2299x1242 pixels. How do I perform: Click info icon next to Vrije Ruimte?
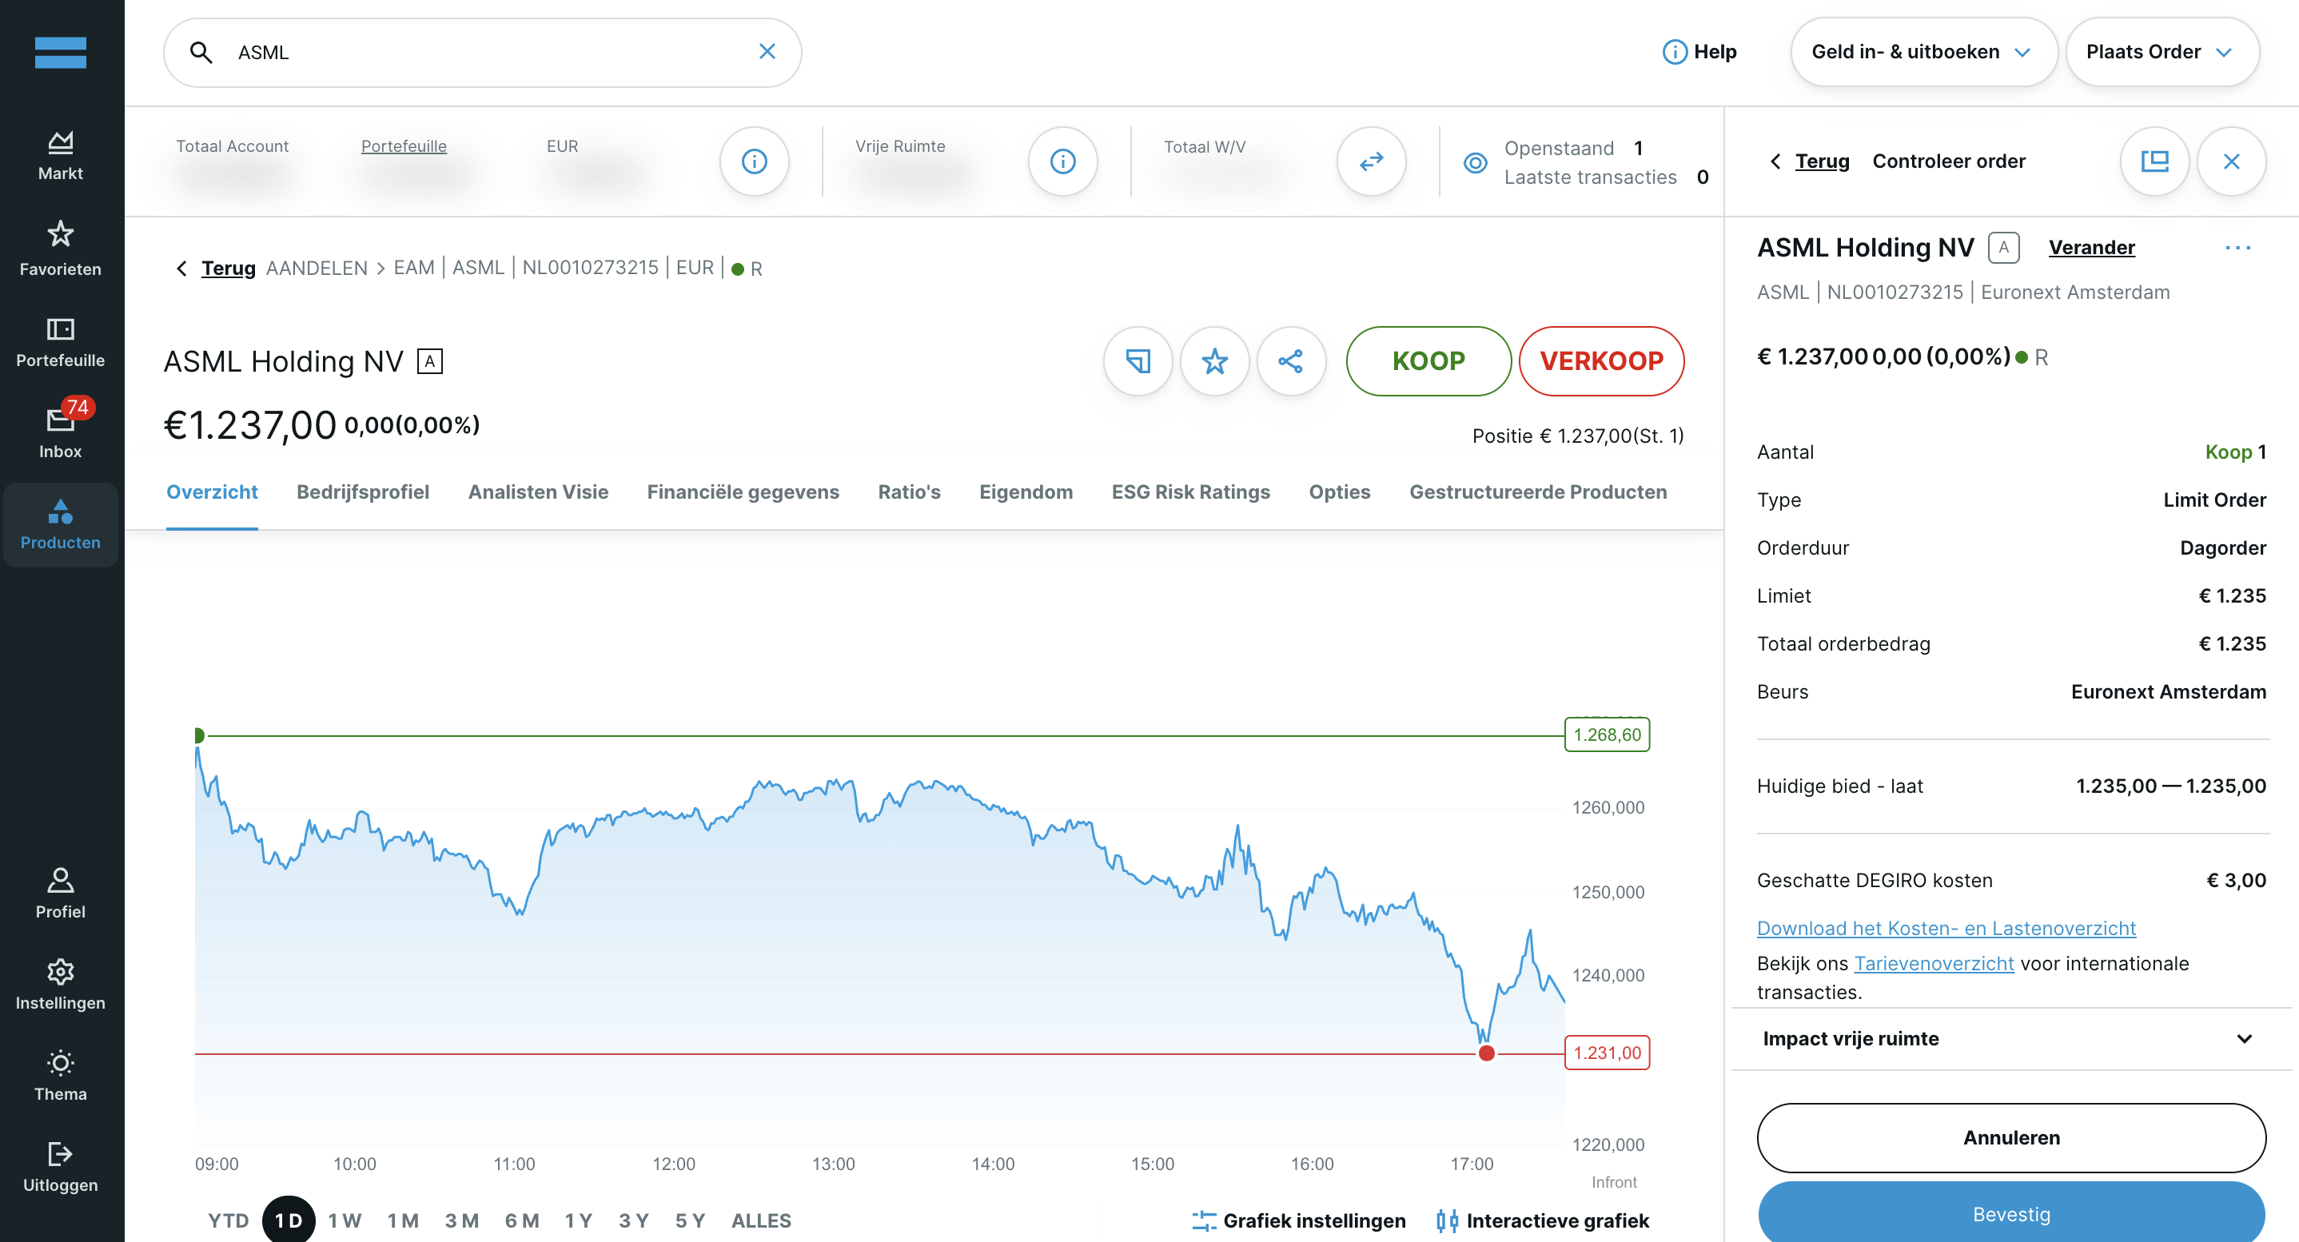[x=1062, y=161]
